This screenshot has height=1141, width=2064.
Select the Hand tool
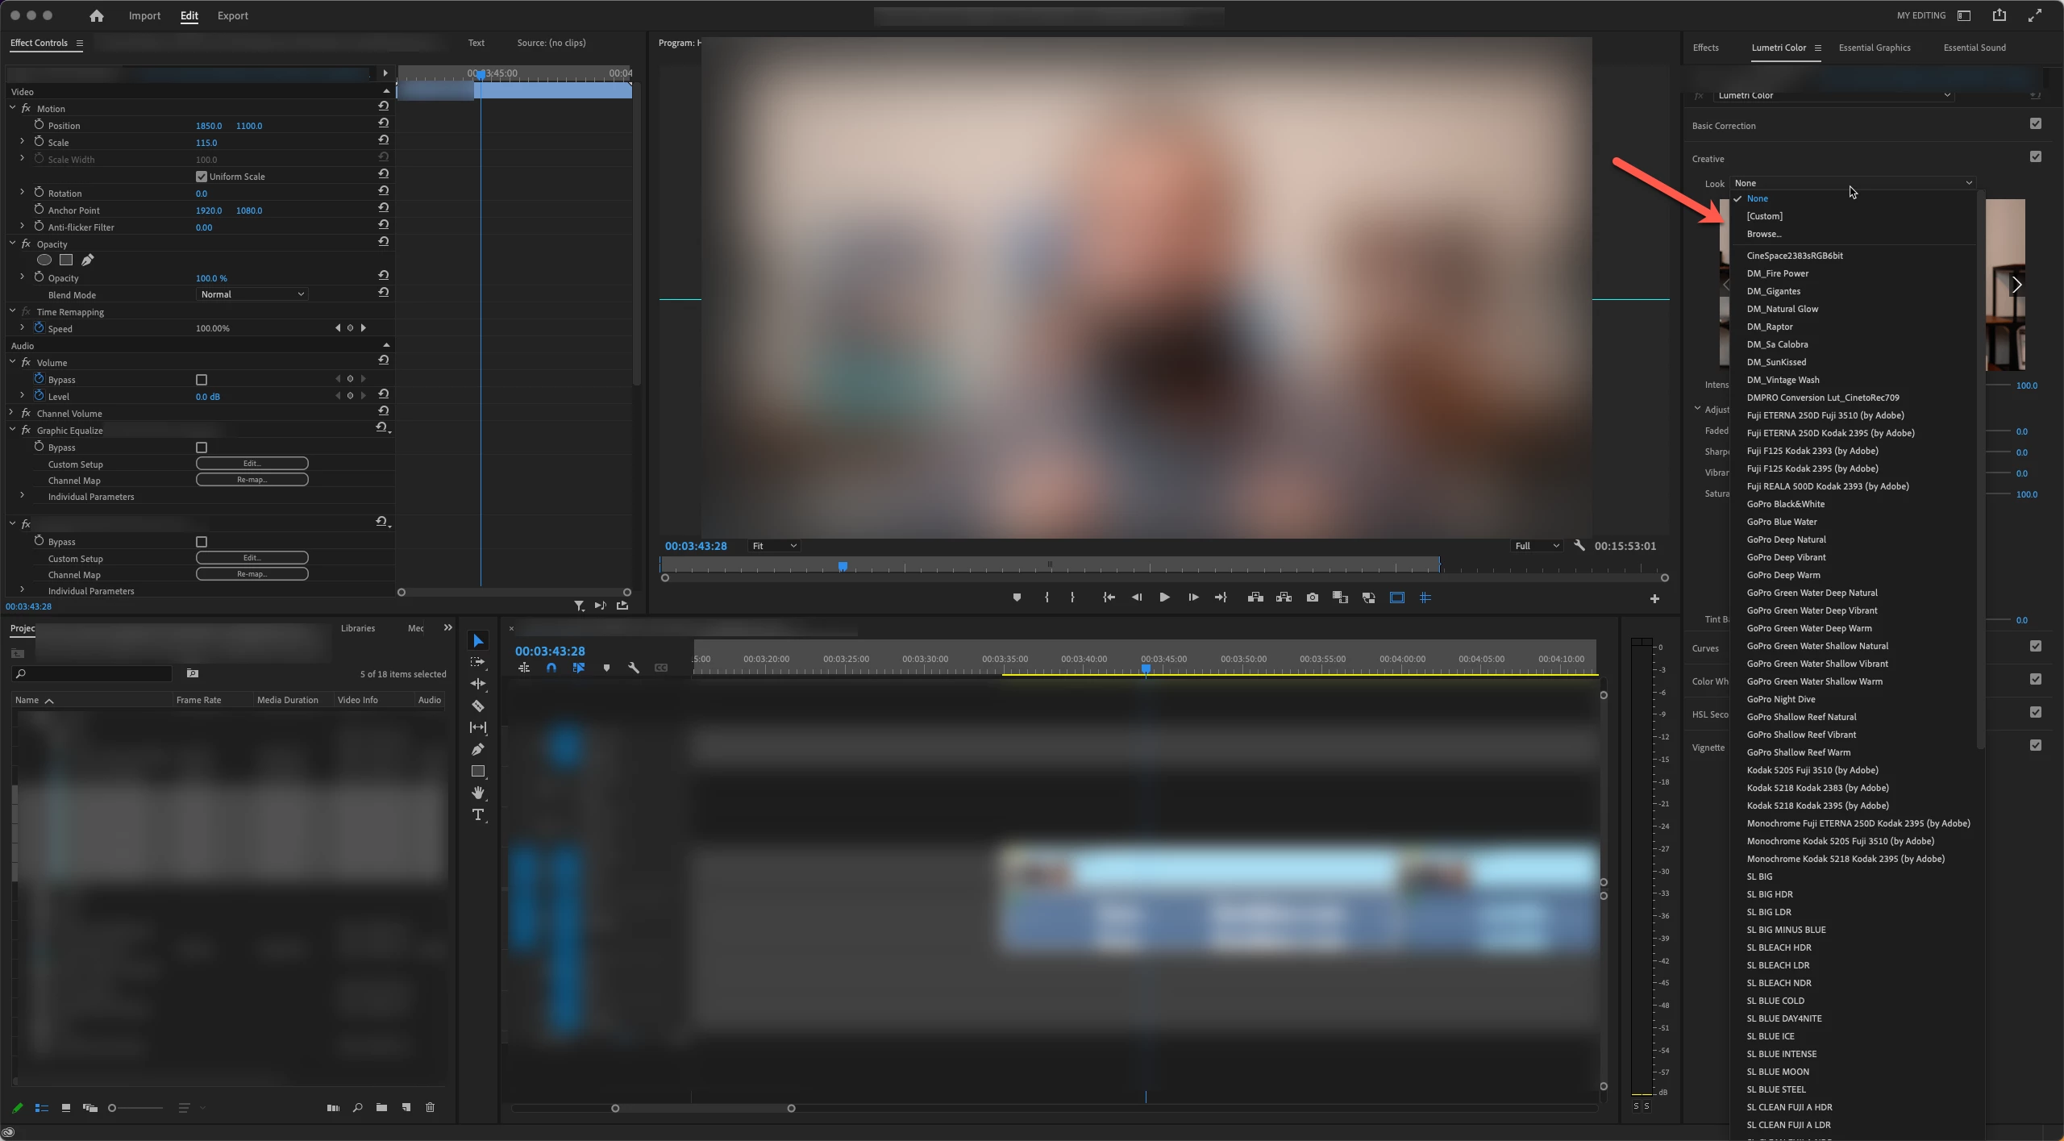click(478, 793)
